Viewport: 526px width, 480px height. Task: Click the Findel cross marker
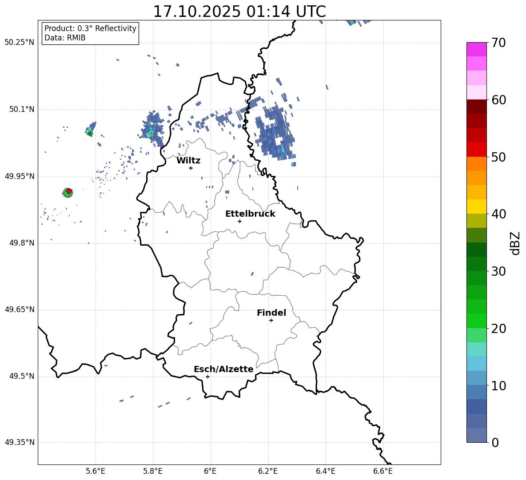click(271, 321)
